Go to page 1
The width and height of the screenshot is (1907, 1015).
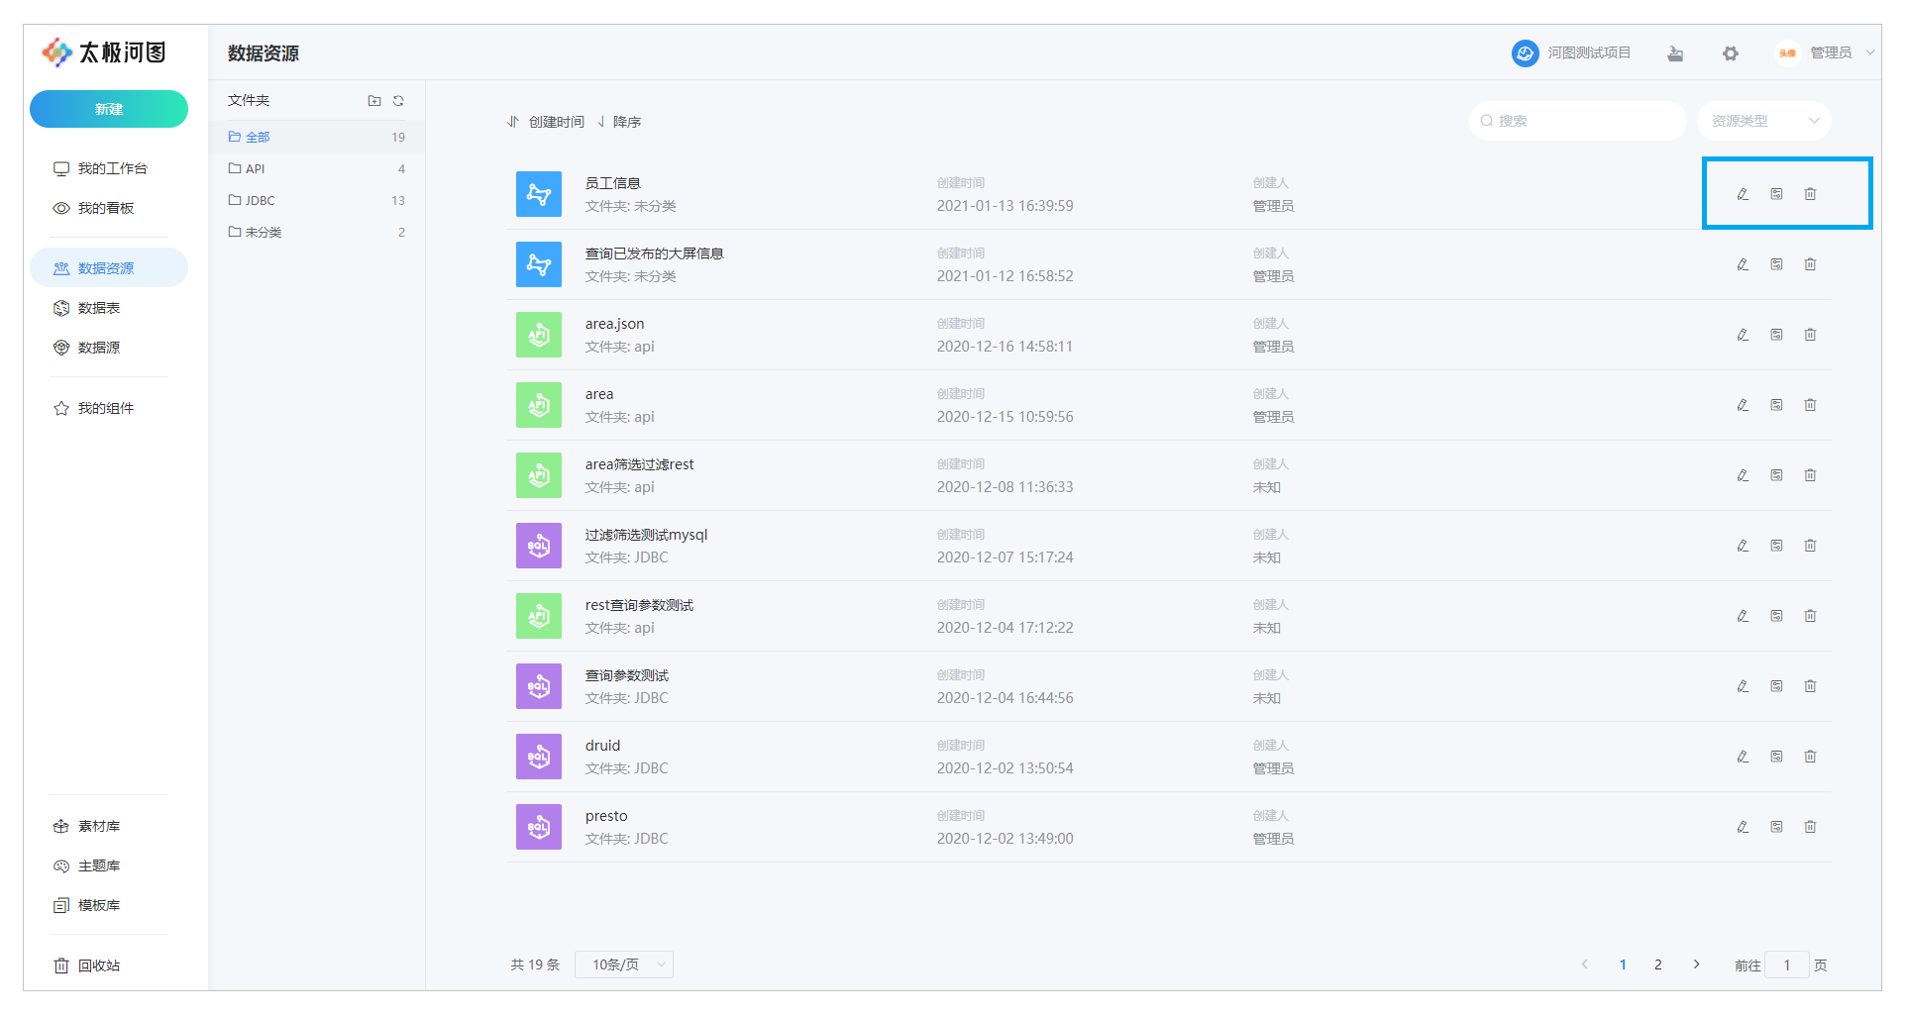(1623, 964)
